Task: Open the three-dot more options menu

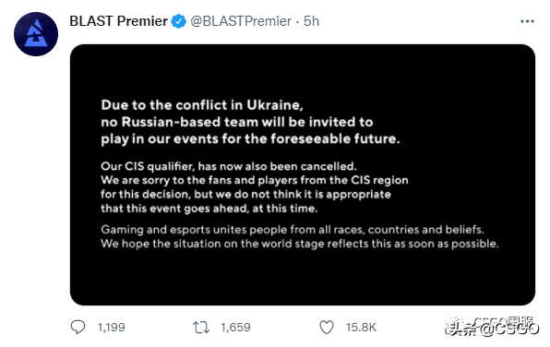Action: (x=527, y=21)
